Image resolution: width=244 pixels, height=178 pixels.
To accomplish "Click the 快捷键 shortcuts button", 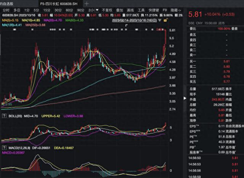I will [154, 10].
